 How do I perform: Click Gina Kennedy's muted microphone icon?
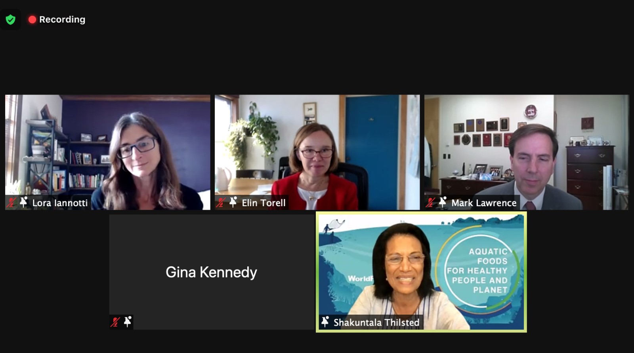click(x=115, y=322)
